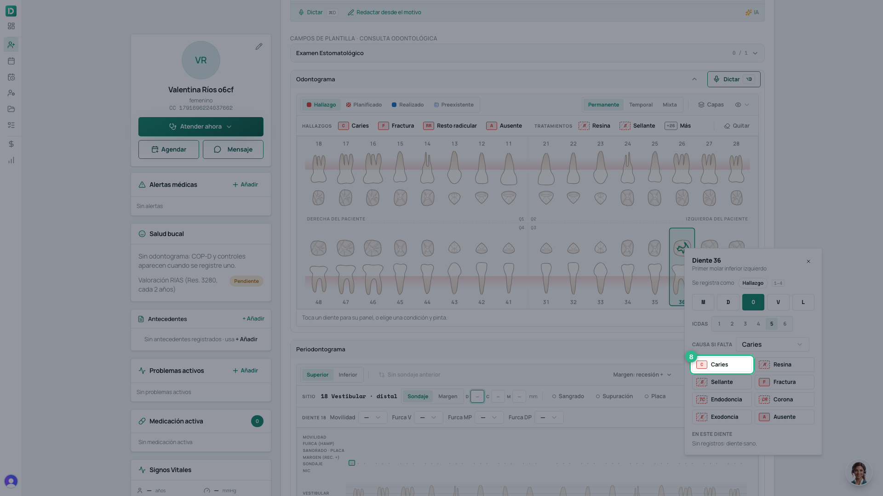
Task: Select the Planificado red status swatch
Action: [x=348, y=105]
